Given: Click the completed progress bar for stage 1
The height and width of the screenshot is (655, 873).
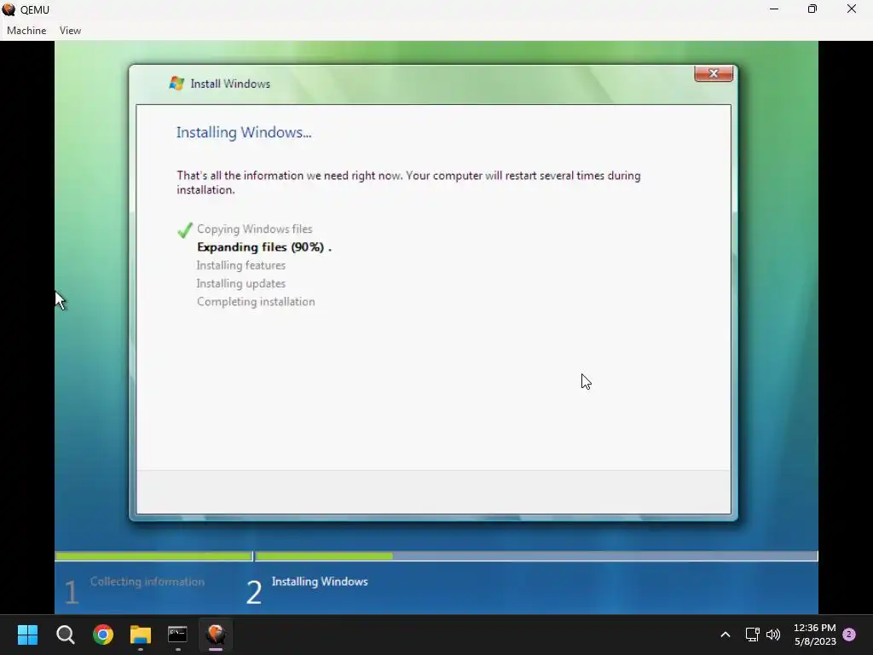Looking at the screenshot, I should (153, 556).
